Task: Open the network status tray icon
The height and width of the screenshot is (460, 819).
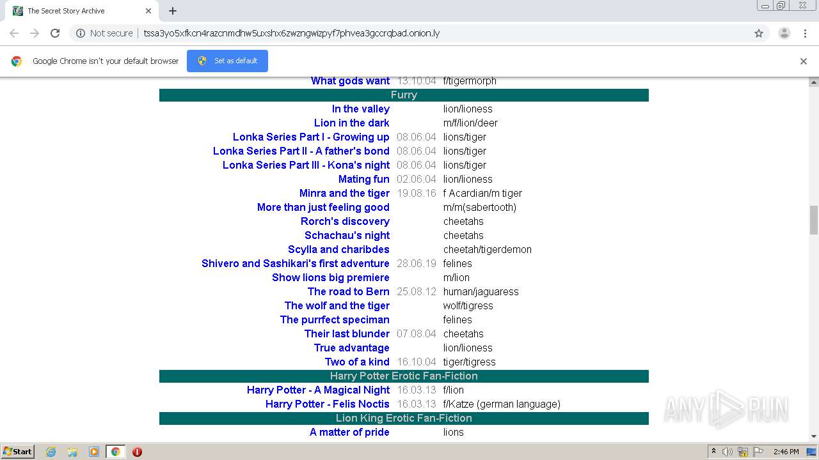Action: pyautogui.click(x=743, y=452)
